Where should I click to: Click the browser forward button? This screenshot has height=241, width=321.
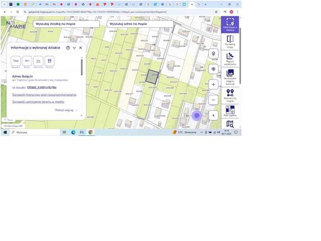[x=11, y=12]
